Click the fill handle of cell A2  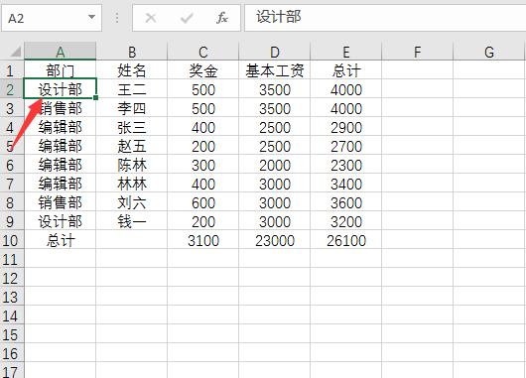[96, 97]
